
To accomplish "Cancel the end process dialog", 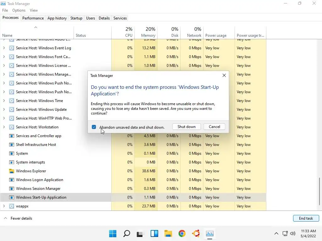I will click(214, 127).
